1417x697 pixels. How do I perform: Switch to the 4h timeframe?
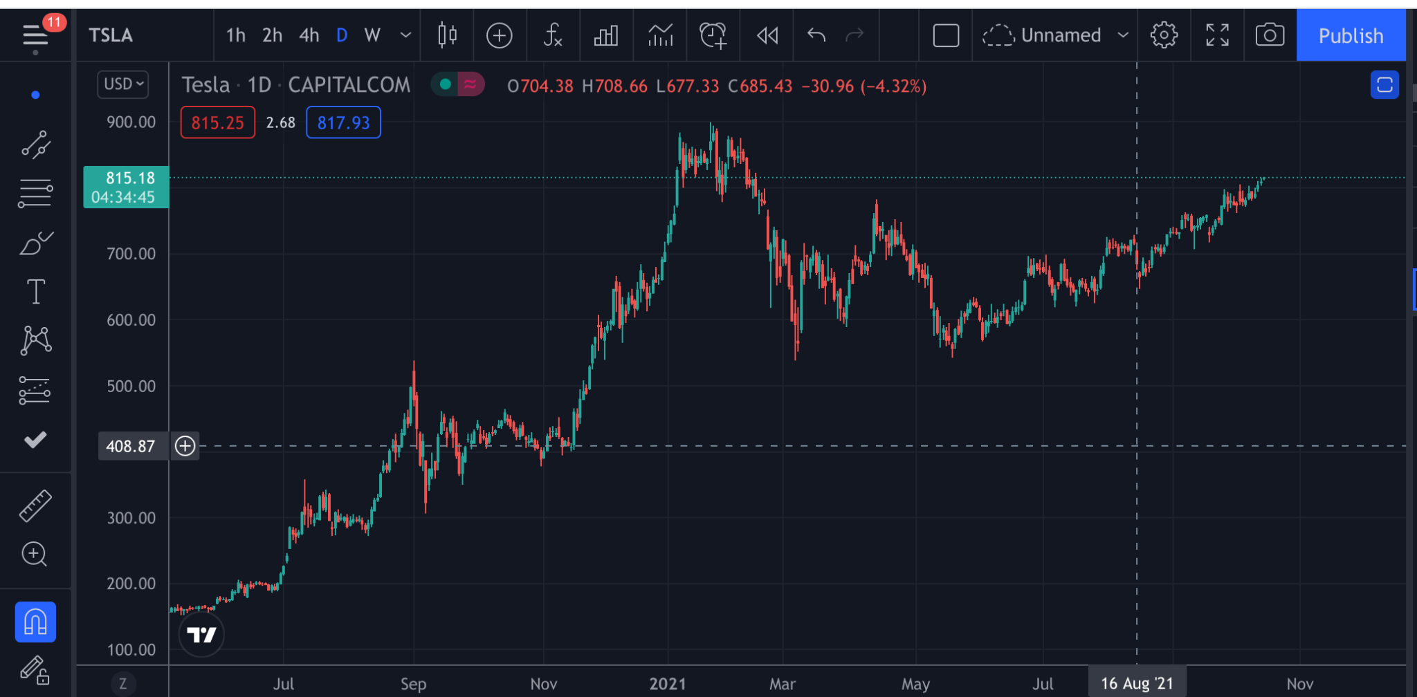click(309, 35)
